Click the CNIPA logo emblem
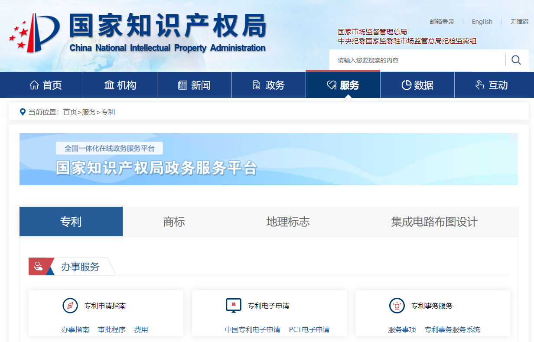Screen dimensions: 534x342 [34, 33]
